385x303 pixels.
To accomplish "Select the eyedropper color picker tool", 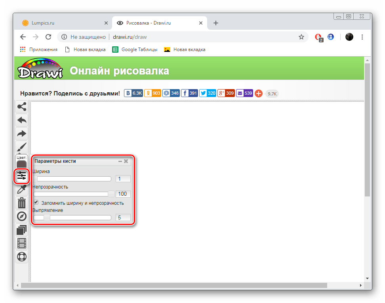I will (22, 189).
